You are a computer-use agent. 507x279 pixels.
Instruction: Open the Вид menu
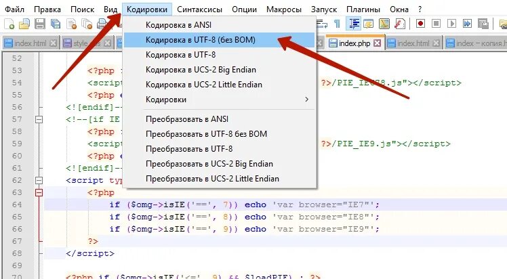(x=110, y=9)
